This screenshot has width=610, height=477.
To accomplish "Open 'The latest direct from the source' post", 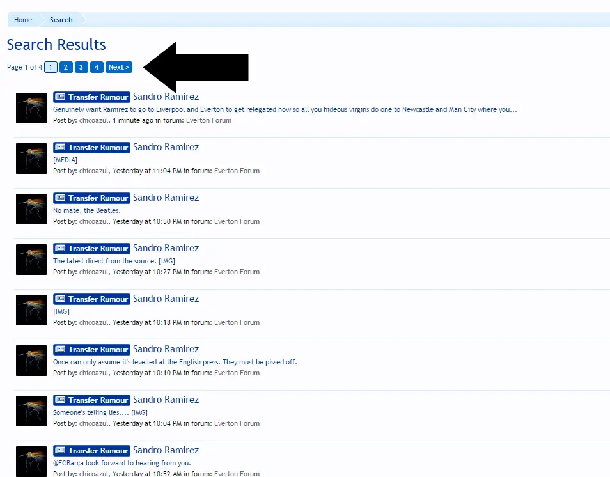I will (114, 261).
